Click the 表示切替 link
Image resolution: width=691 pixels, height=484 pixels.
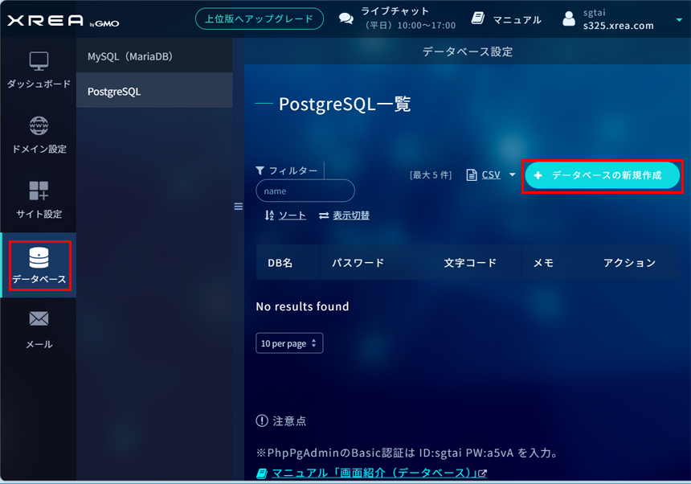(351, 215)
